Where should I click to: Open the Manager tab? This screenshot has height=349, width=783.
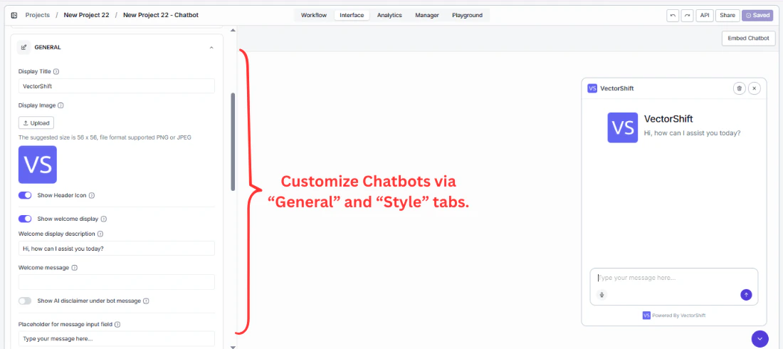[x=427, y=16]
